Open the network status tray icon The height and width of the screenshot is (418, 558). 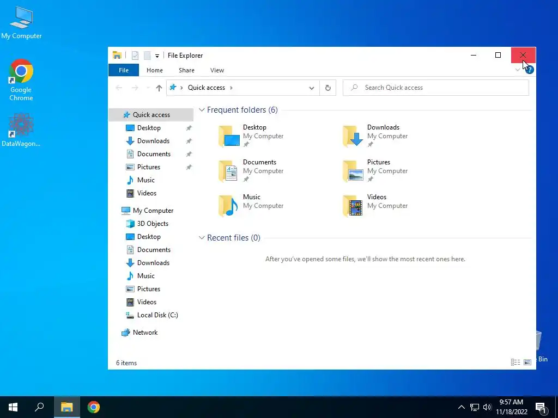pyautogui.click(x=475, y=407)
